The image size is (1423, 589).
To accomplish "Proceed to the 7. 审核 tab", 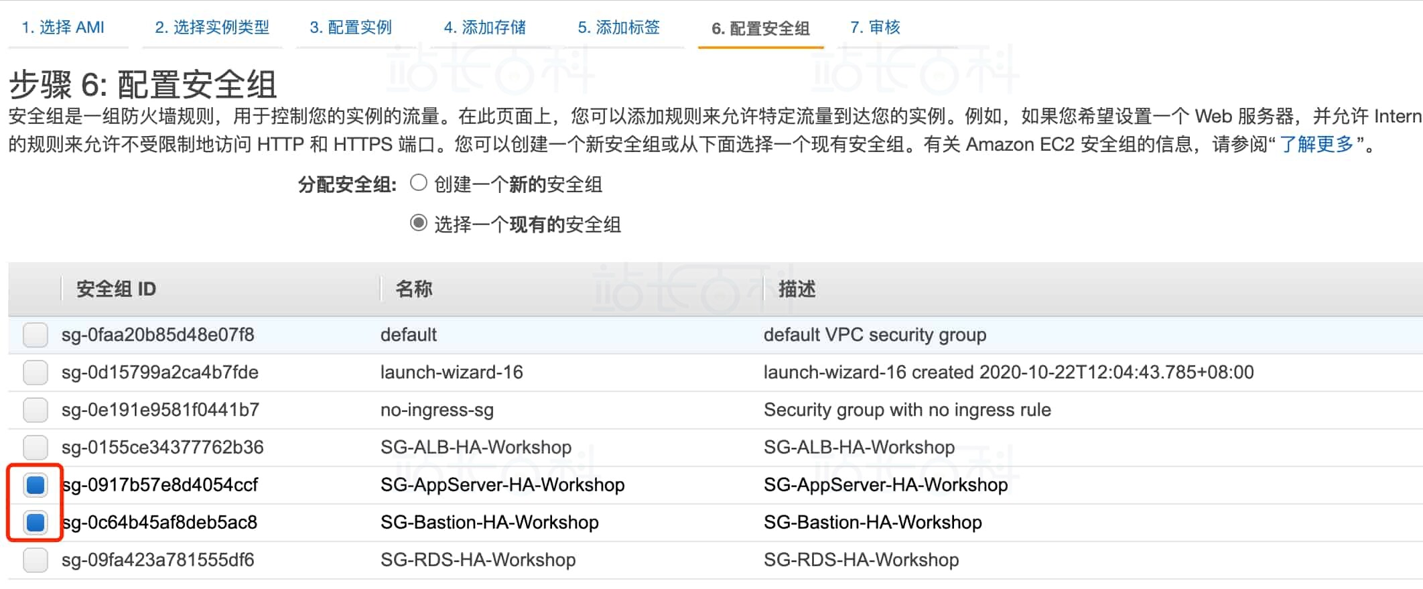I will pos(875,27).
